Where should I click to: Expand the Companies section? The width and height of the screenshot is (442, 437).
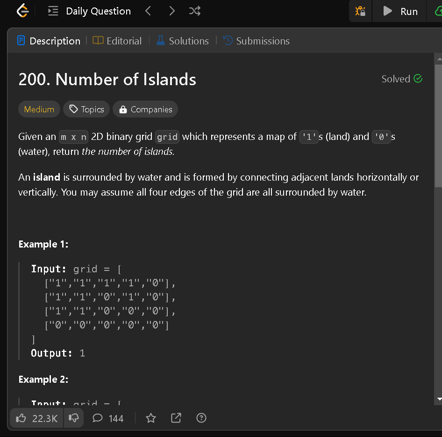(x=145, y=109)
